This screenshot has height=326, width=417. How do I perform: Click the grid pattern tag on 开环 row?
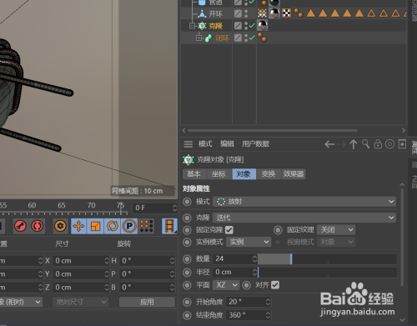coord(262,13)
